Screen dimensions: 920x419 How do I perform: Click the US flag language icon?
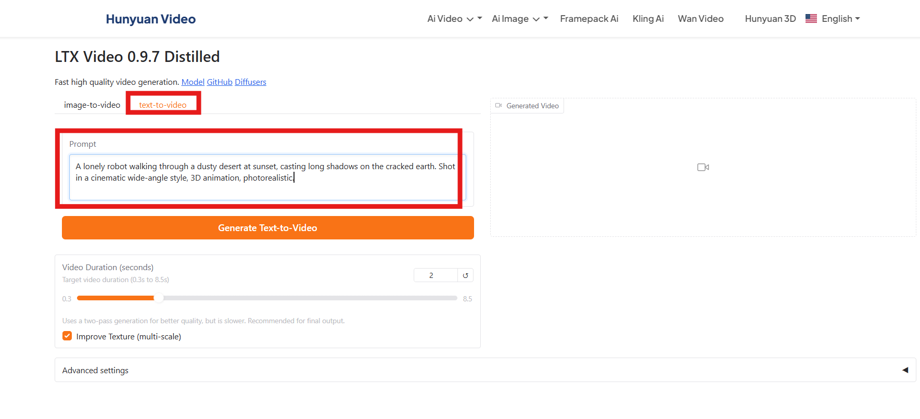811,19
